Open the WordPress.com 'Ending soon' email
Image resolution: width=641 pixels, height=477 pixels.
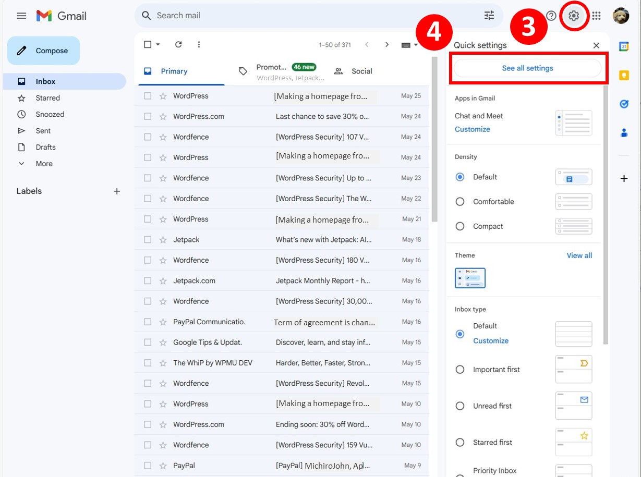[282, 424]
